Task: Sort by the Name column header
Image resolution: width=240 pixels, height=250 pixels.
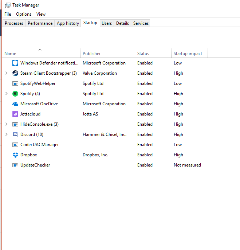Action: coord(41,53)
